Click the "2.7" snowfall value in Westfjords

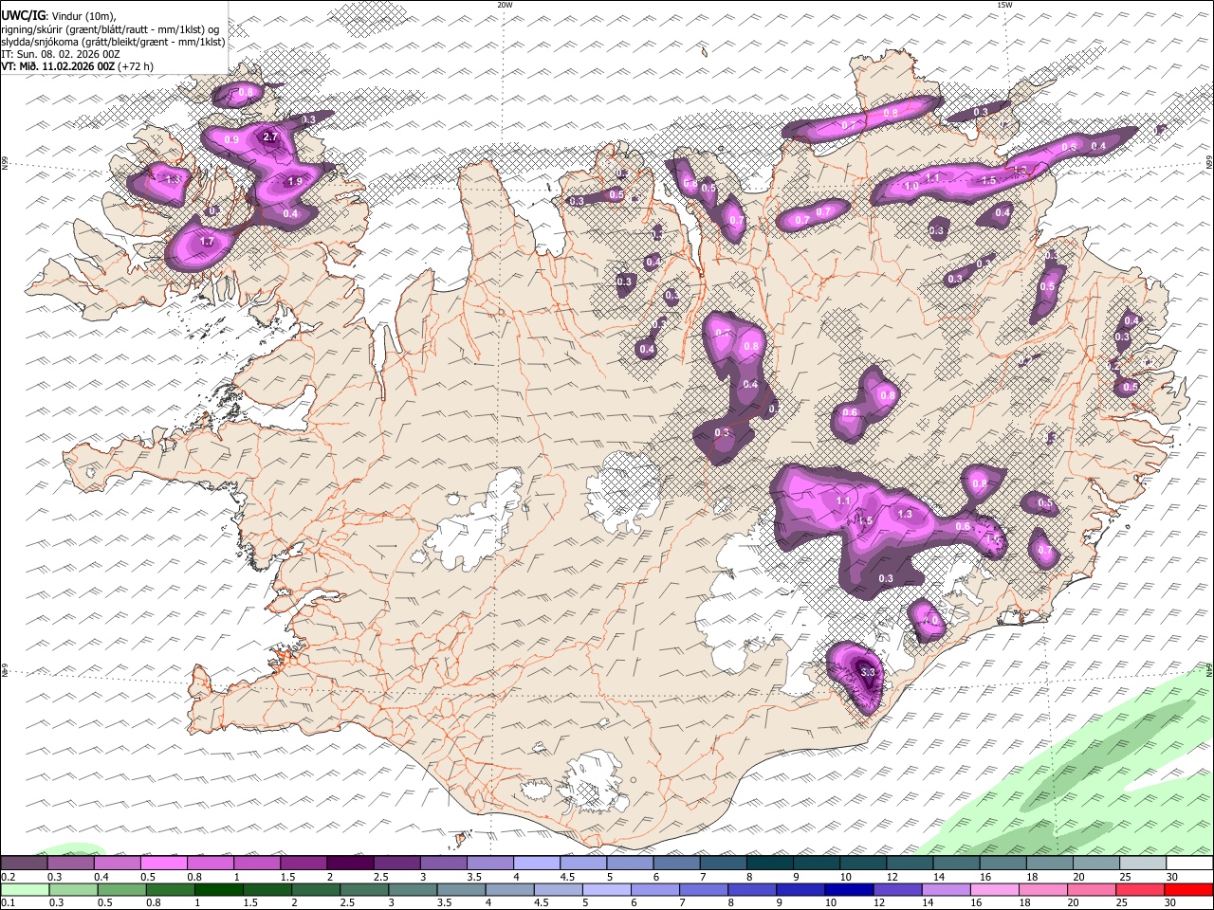click(270, 137)
